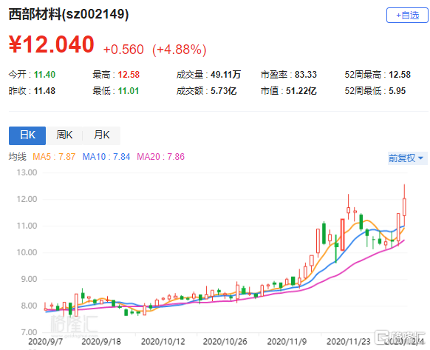The width and height of the screenshot is (430, 350).
Task: Click the 市值 value 51.22亿
Action: point(301,91)
